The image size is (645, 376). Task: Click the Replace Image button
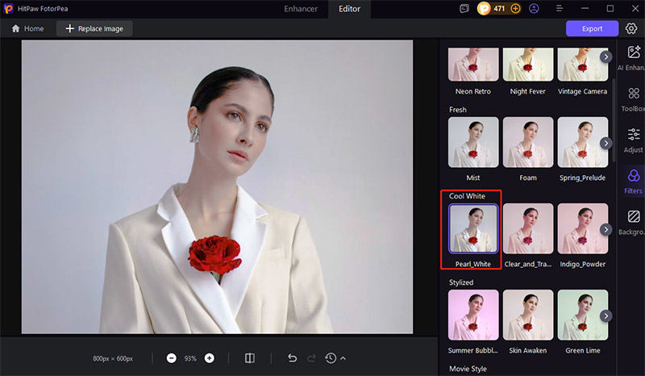click(x=94, y=28)
